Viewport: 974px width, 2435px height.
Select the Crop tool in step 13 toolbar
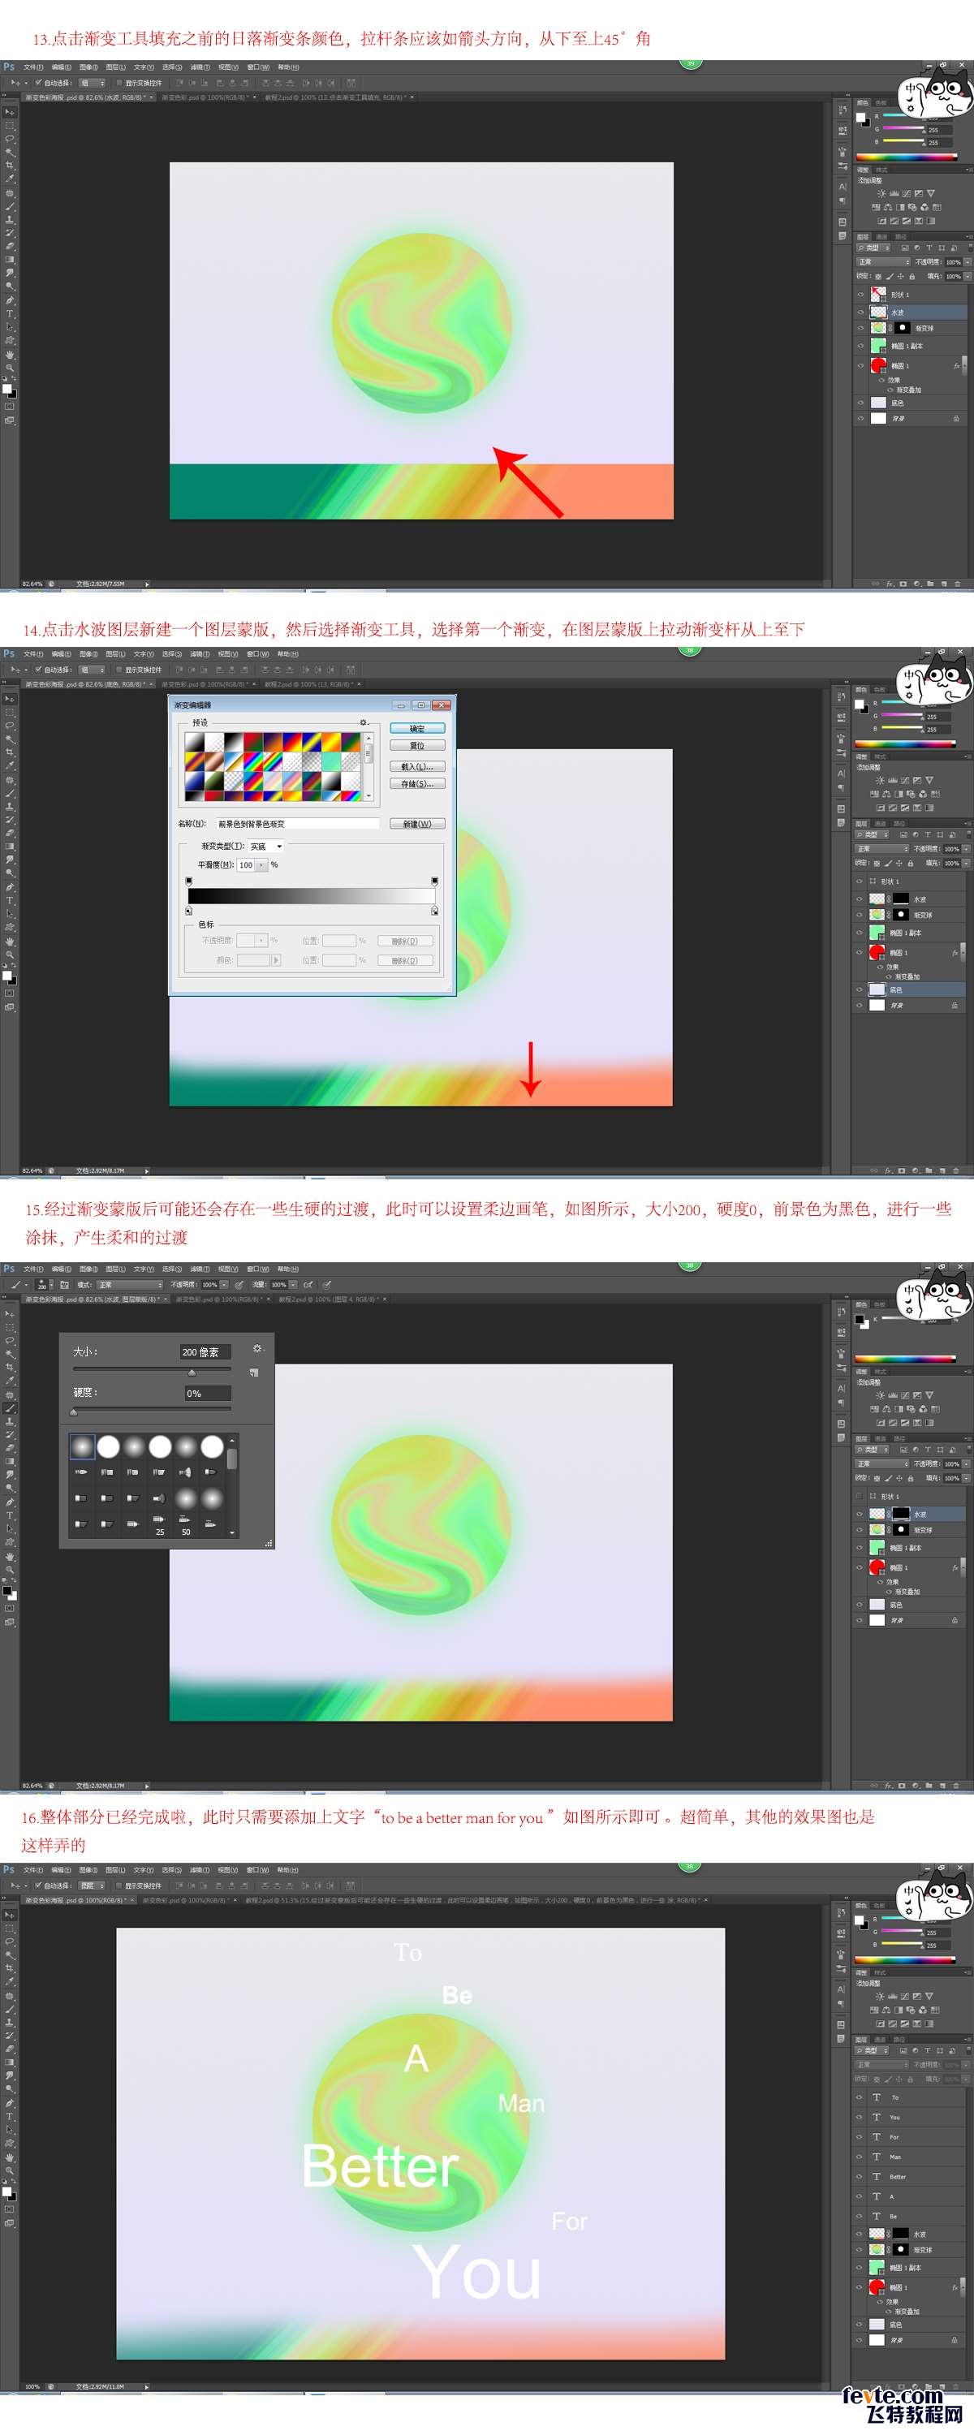tap(10, 166)
